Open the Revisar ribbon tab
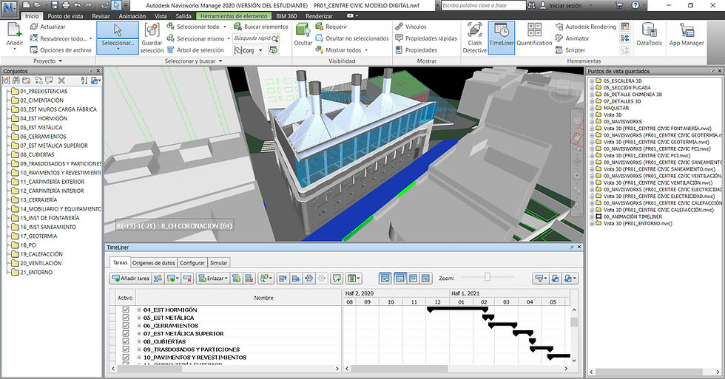 click(101, 16)
